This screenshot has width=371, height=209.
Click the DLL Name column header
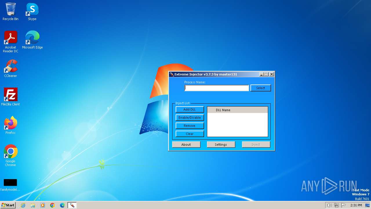[237, 110]
